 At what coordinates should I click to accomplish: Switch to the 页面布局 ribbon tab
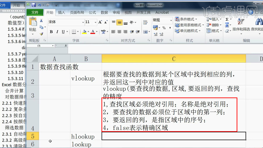click(77, 12)
